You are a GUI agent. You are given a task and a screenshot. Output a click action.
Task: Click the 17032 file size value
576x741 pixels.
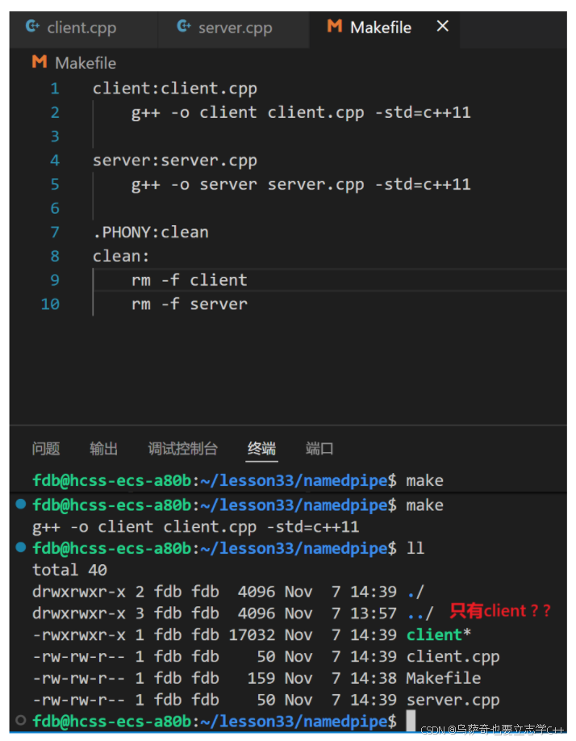(x=253, y=635)
